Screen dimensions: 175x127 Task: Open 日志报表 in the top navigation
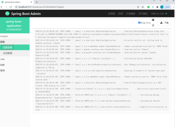(x=130, y=14)
